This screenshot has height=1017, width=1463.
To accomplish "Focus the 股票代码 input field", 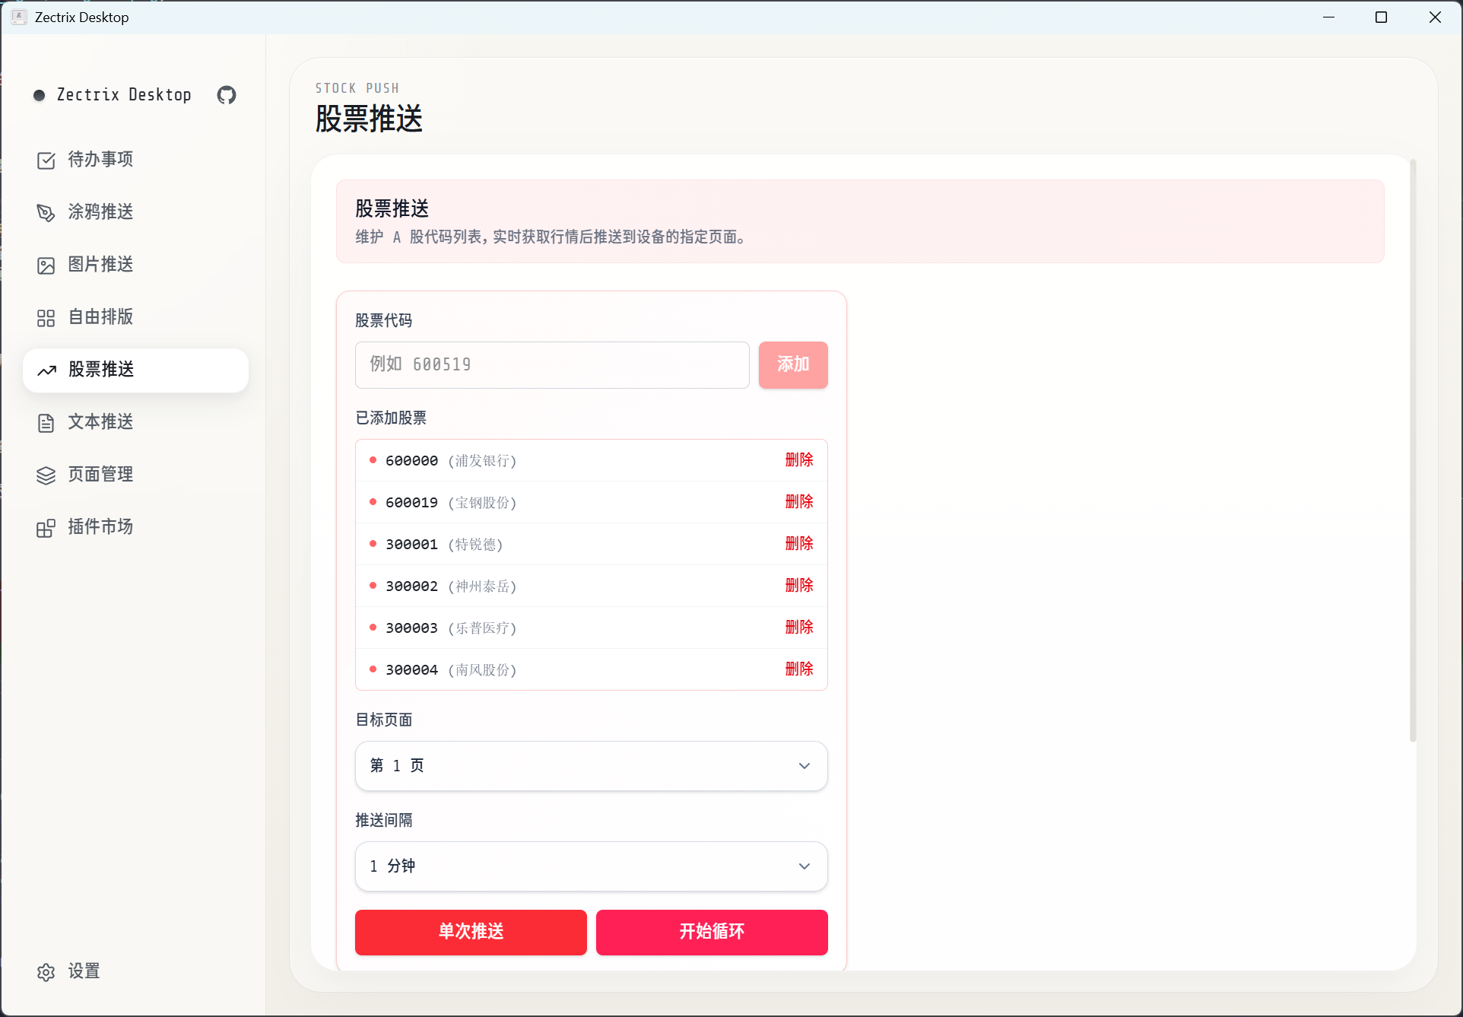I will 551,364.
